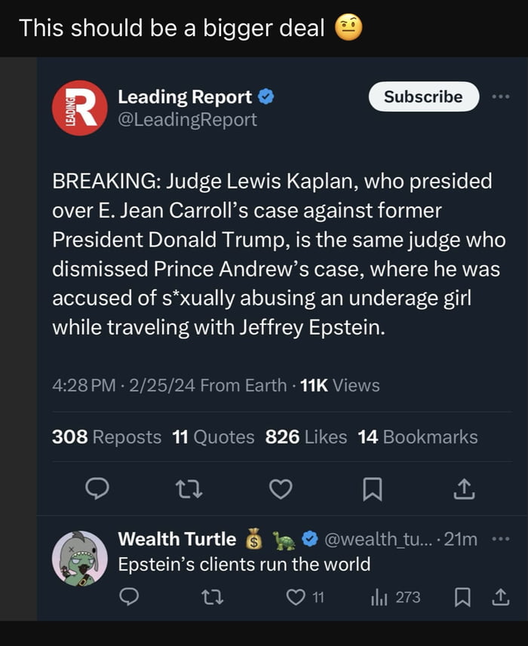The height and width of the screenshot is (646, 528).
Task: Share the Leading Report post
Action: coord(464,490)
